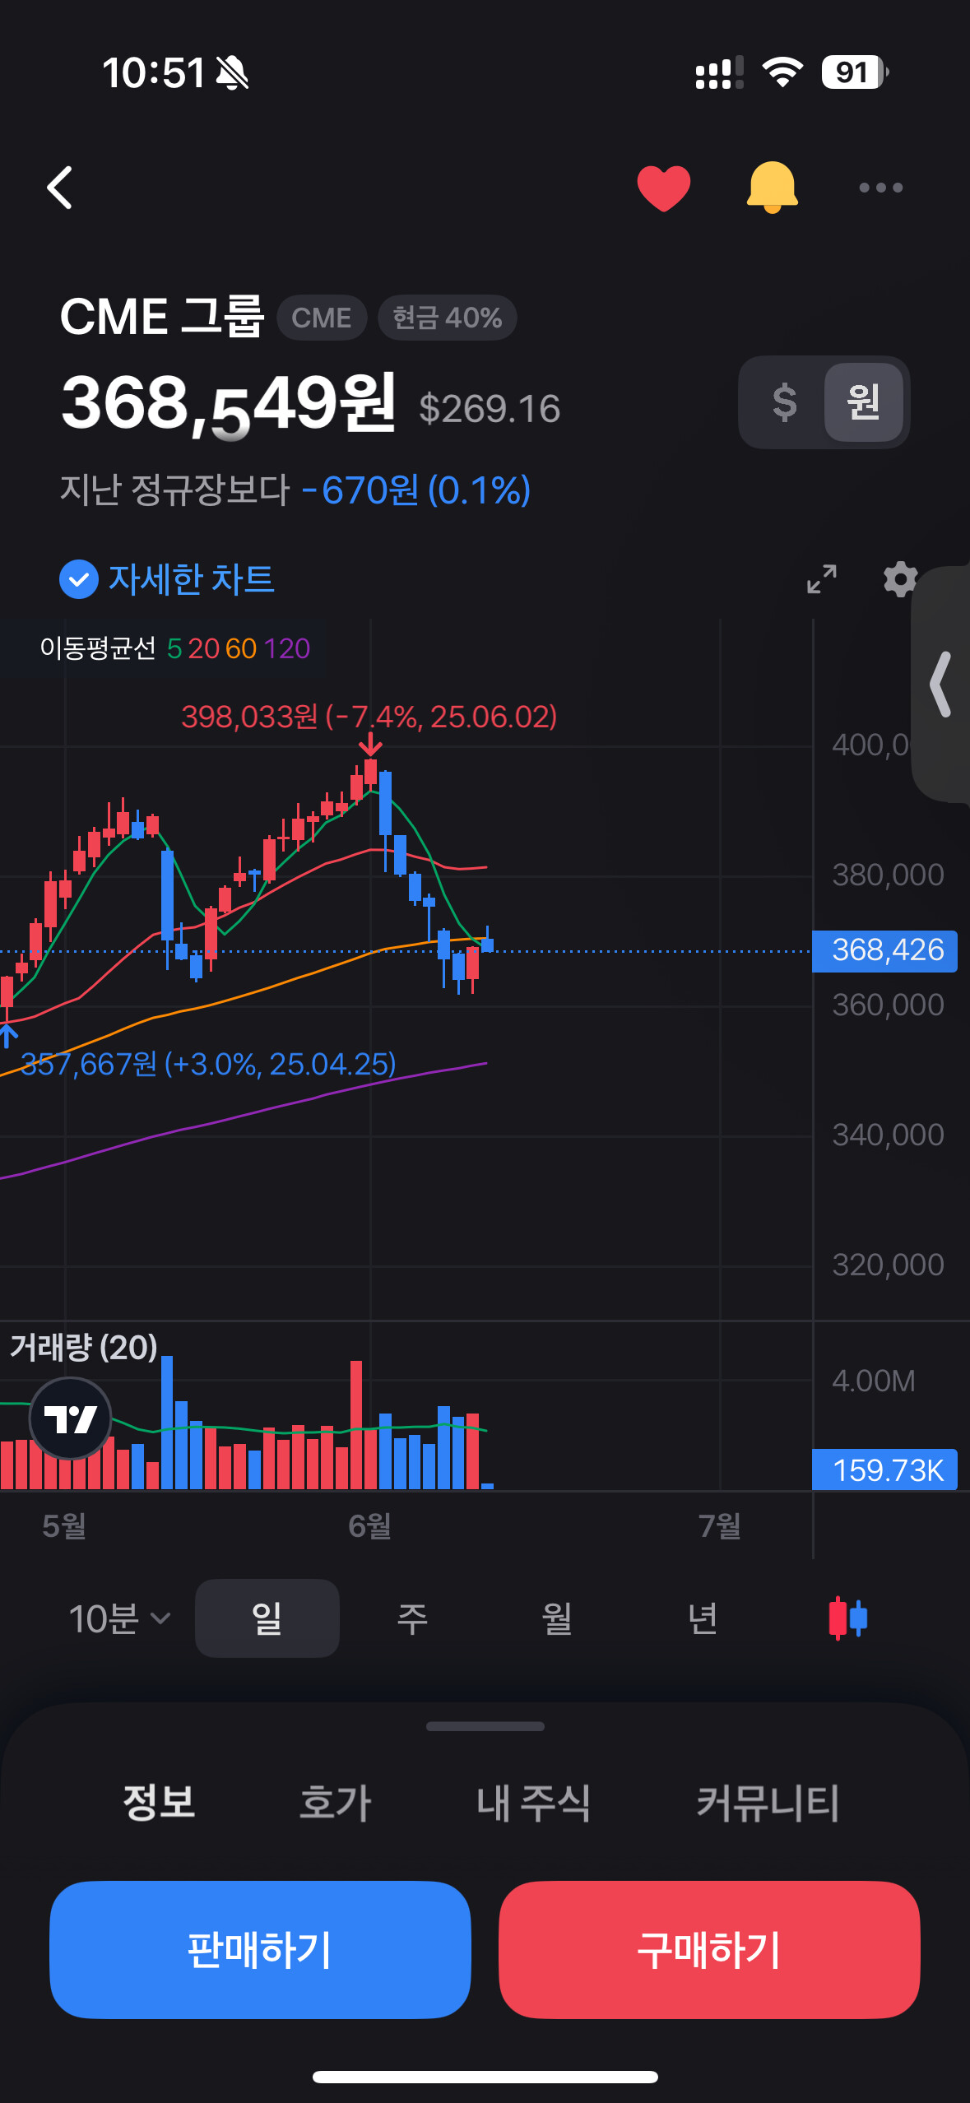Tap the 현금 40% badge
This screenshot has height=2103, width=970.
pyautogui.click(x=448, y=318)
